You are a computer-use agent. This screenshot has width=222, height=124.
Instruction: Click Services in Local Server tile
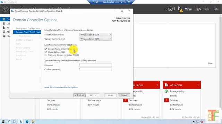pyautogui.click(x=133, y=100)
